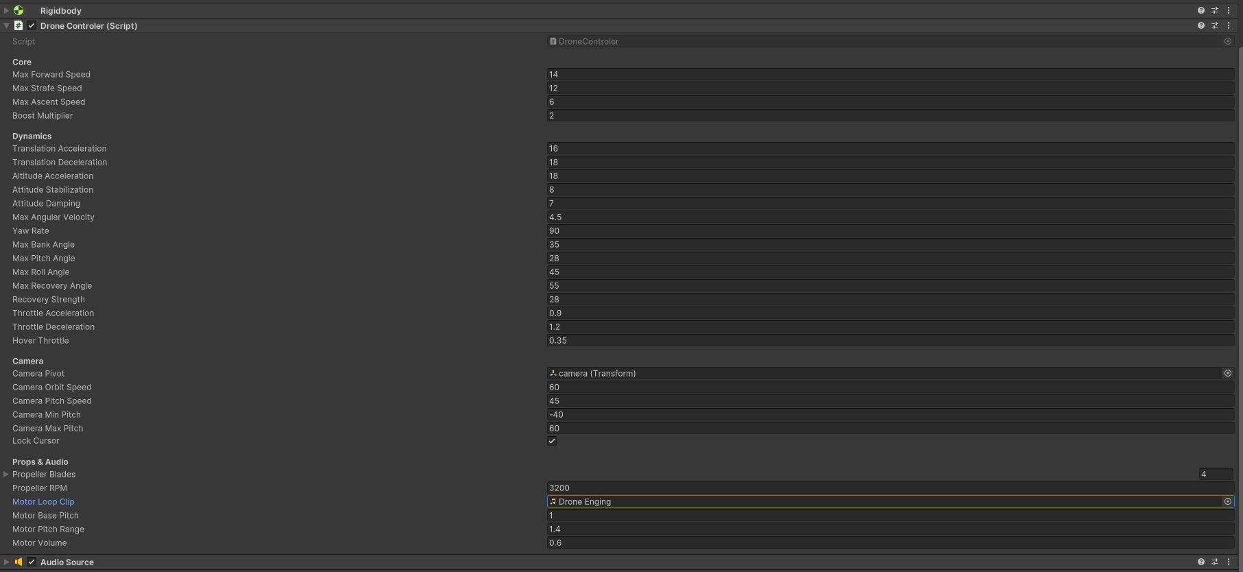Image resolution: width=1243 pixels, height=572 pixels.
Task: Edit the Attitude Damping value field
Action: point(891,203)
